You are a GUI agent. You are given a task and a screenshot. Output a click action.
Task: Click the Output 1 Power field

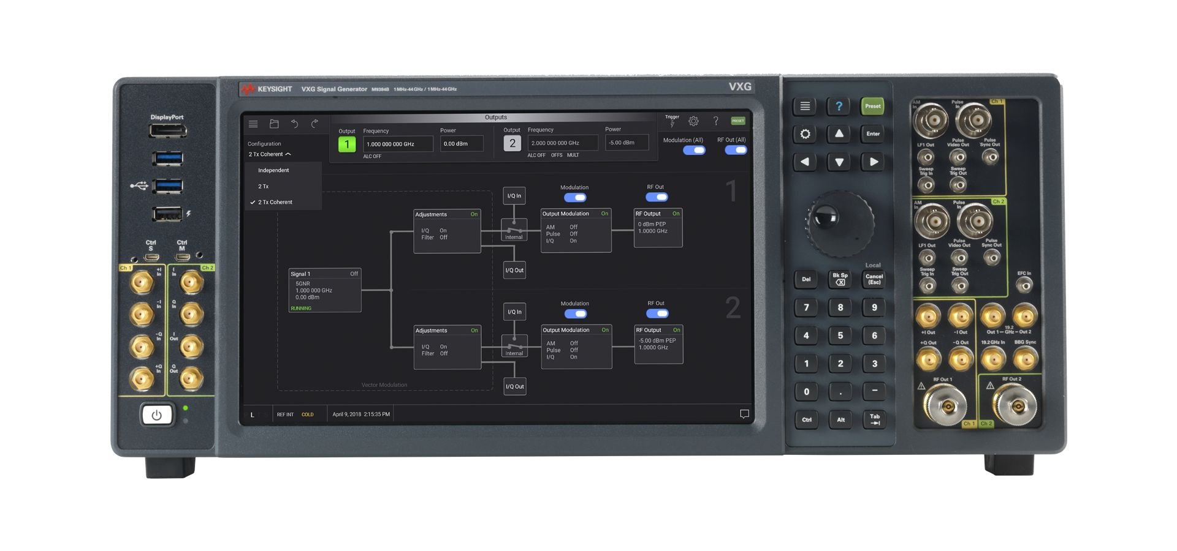[x=462, y=144]
